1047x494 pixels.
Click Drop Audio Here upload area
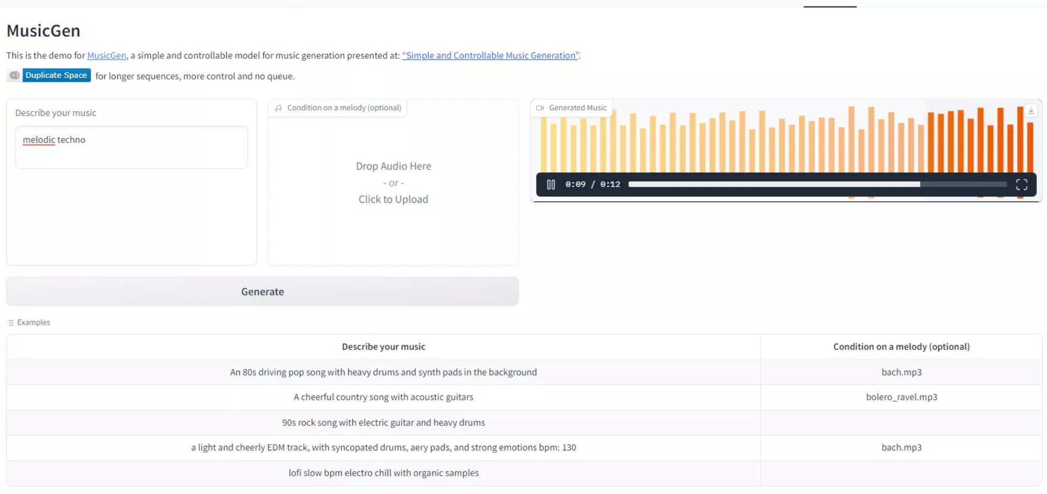(x=393, y=182)
